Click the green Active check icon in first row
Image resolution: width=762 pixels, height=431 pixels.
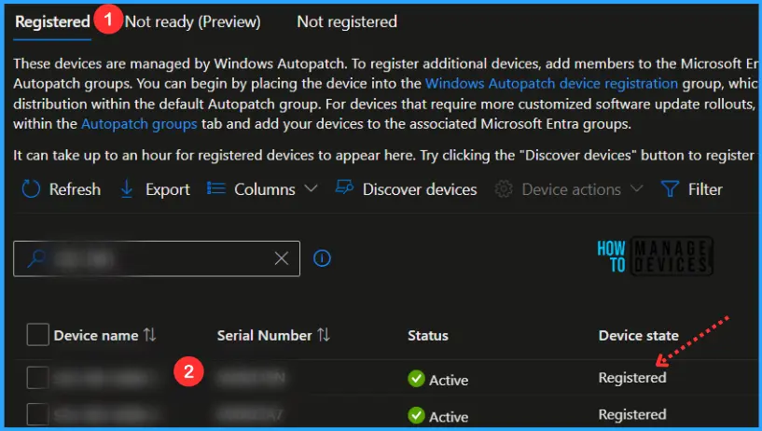point(416,379)
